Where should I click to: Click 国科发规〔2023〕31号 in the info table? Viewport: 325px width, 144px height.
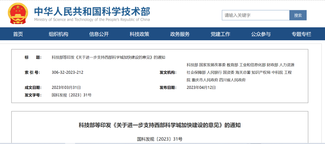(x=72, y=95)
